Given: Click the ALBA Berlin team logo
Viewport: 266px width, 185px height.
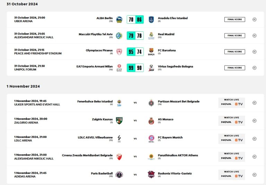Looking at the screenshot, I should [119, 19].
